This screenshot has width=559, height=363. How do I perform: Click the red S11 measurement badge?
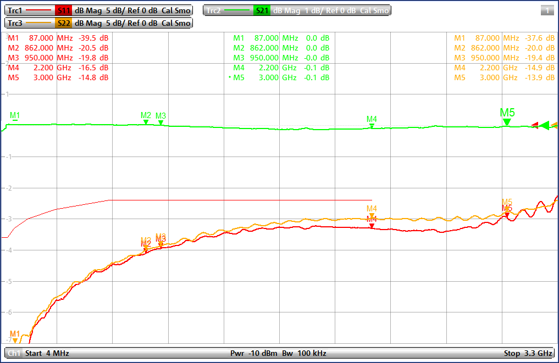63,10
